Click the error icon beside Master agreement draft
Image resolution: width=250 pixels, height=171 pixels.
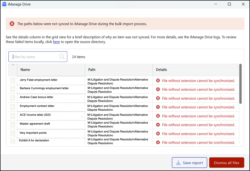click(x=158, y=125)
